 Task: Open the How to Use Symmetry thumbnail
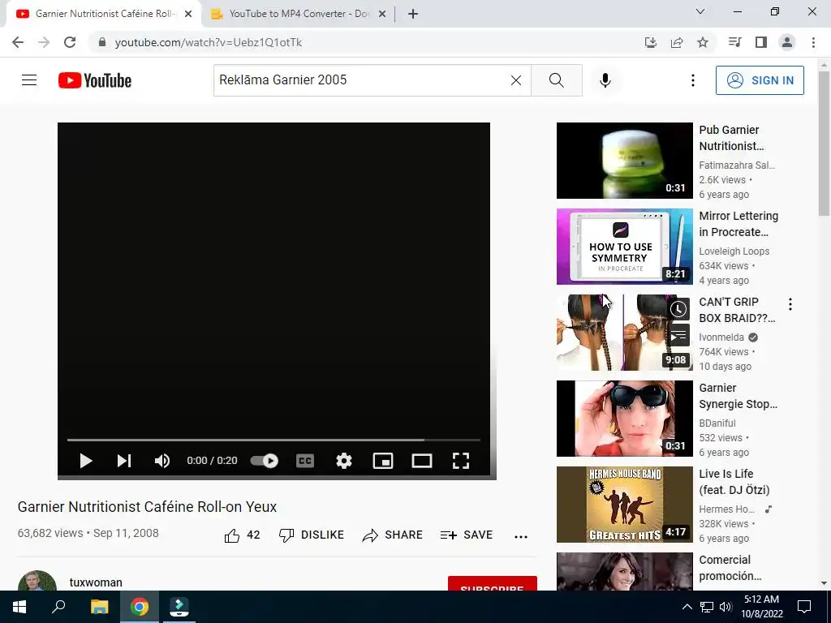click(624, 247)
